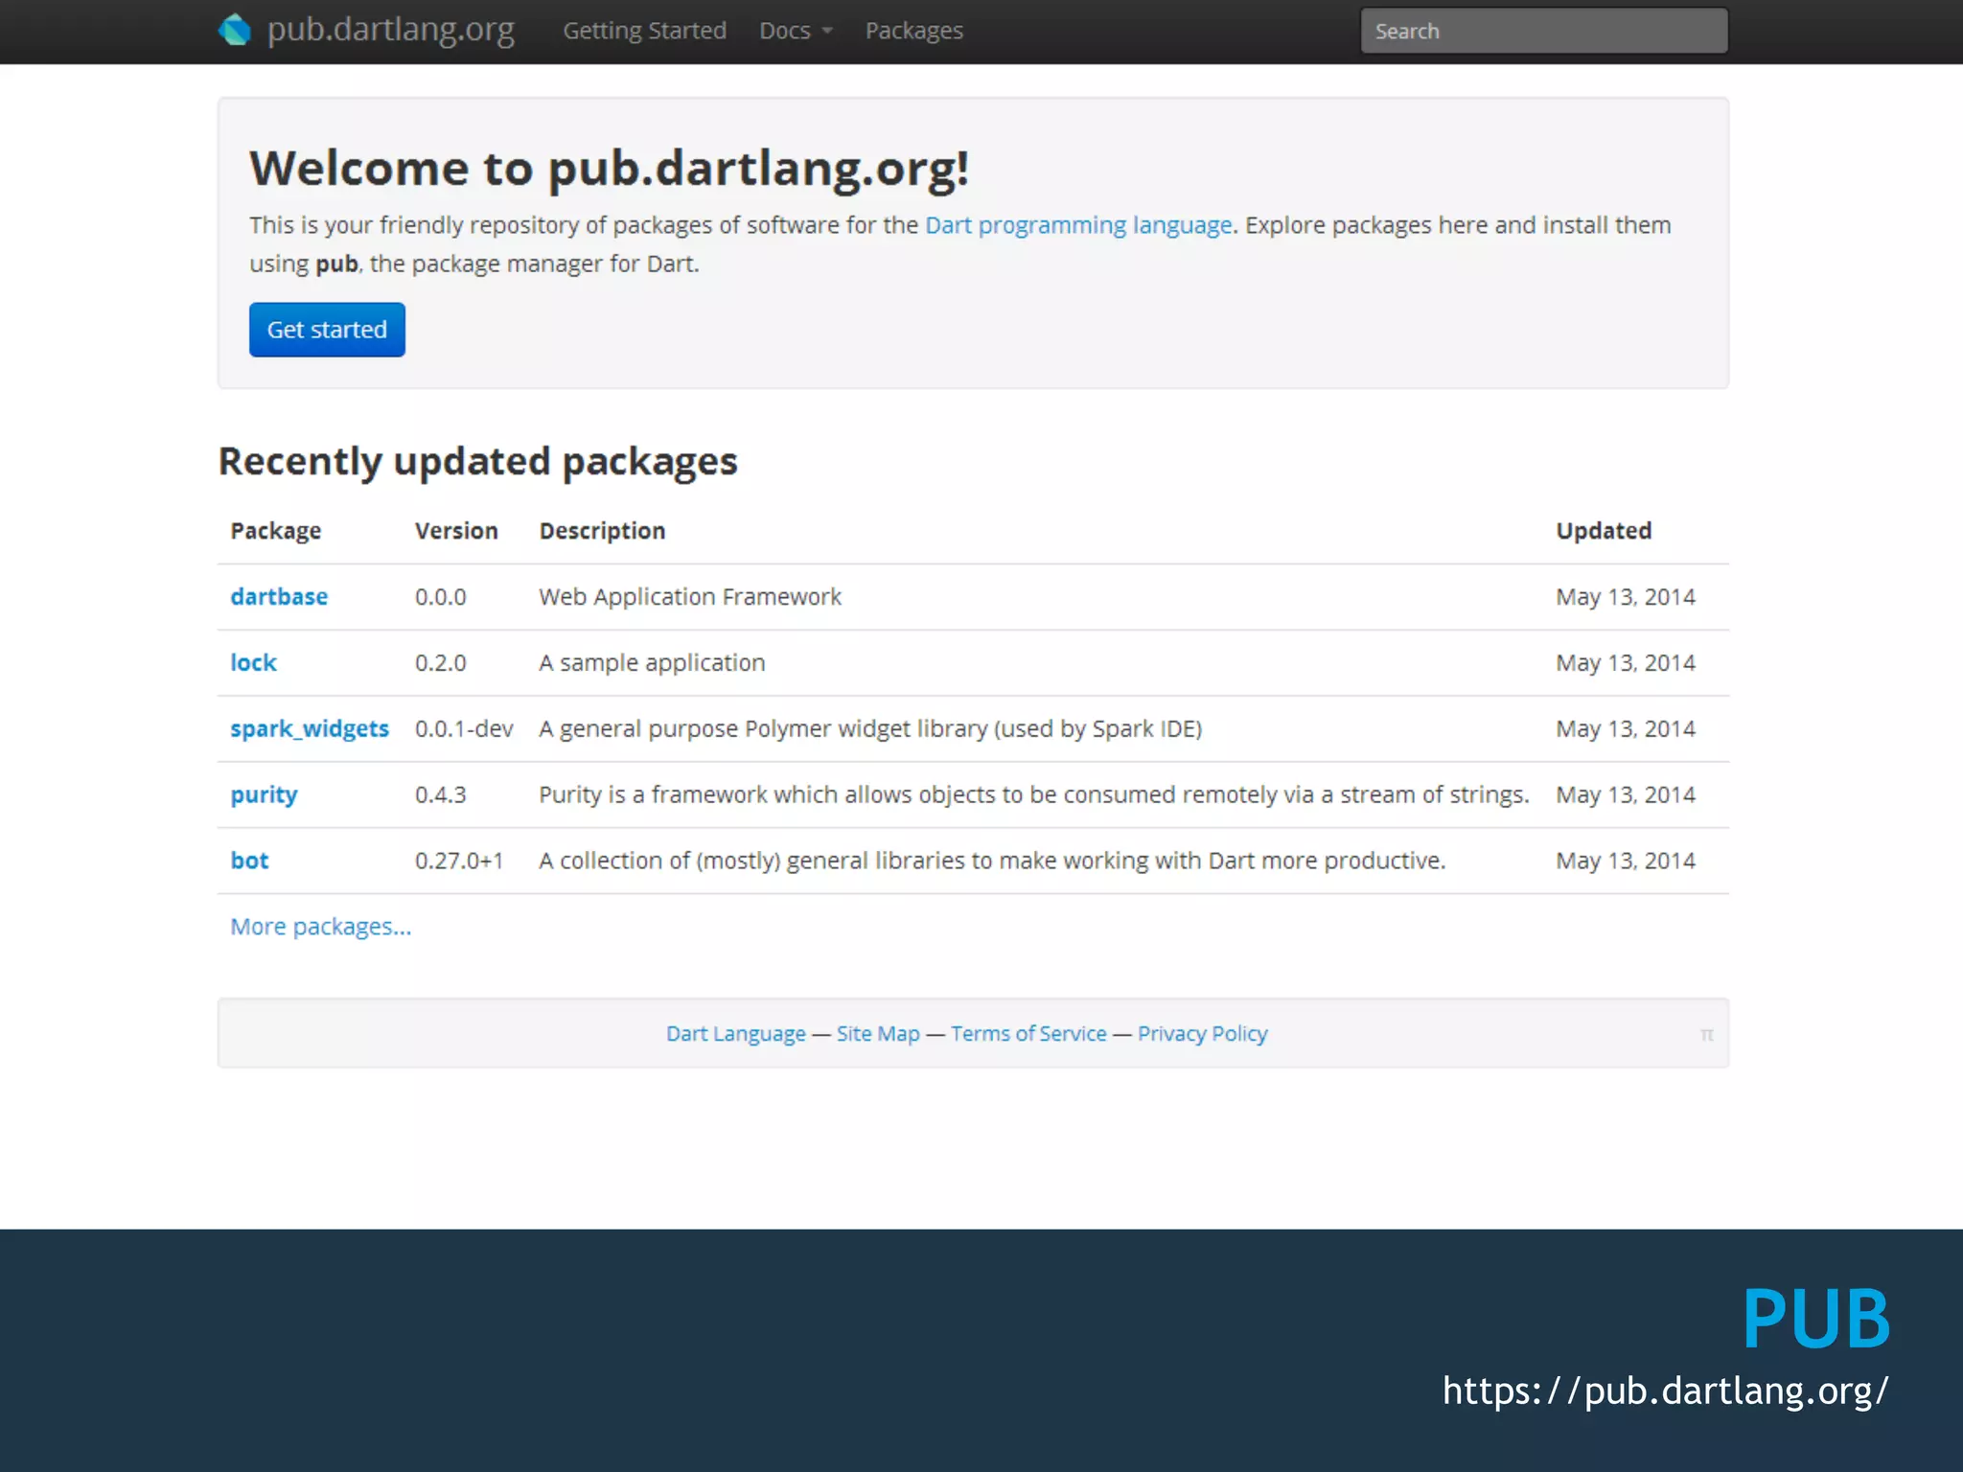
Task: Click the A sample application description
Action: pos(651,663)
